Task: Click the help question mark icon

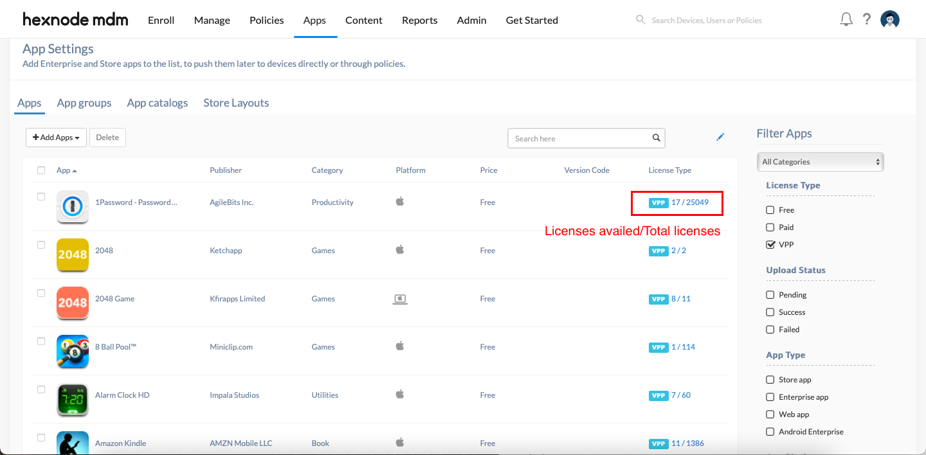Action: click(867, 19)
